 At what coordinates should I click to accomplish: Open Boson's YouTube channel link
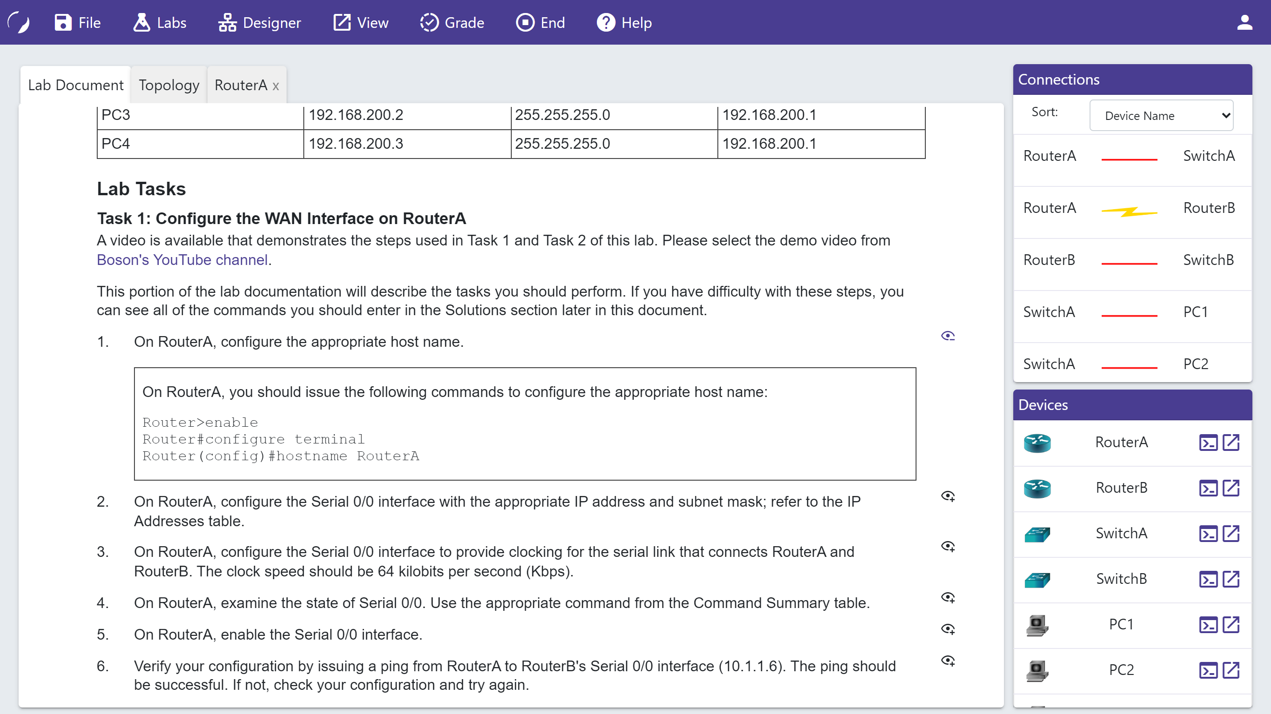(182, 259)
